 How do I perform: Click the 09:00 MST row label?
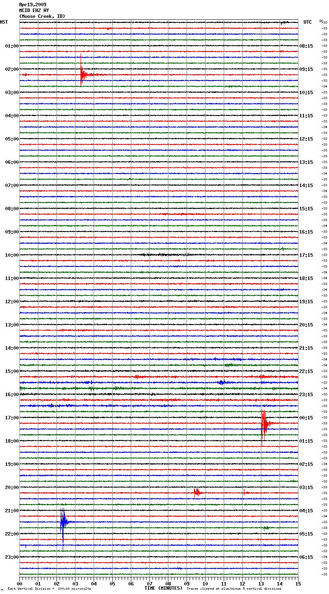click(x=12, y=232)
